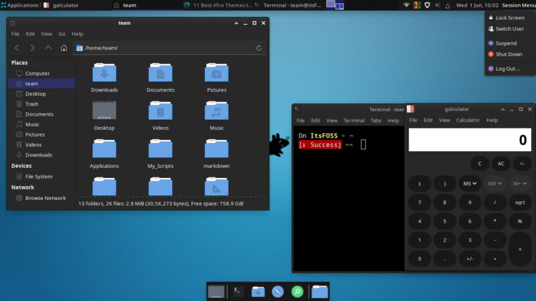
Task: Open View menu in galculator
Action: pos(444,120)
